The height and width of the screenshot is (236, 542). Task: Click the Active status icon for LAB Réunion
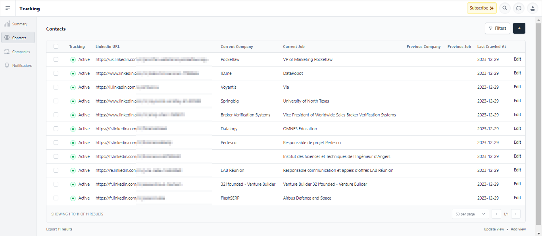(73, 171)
